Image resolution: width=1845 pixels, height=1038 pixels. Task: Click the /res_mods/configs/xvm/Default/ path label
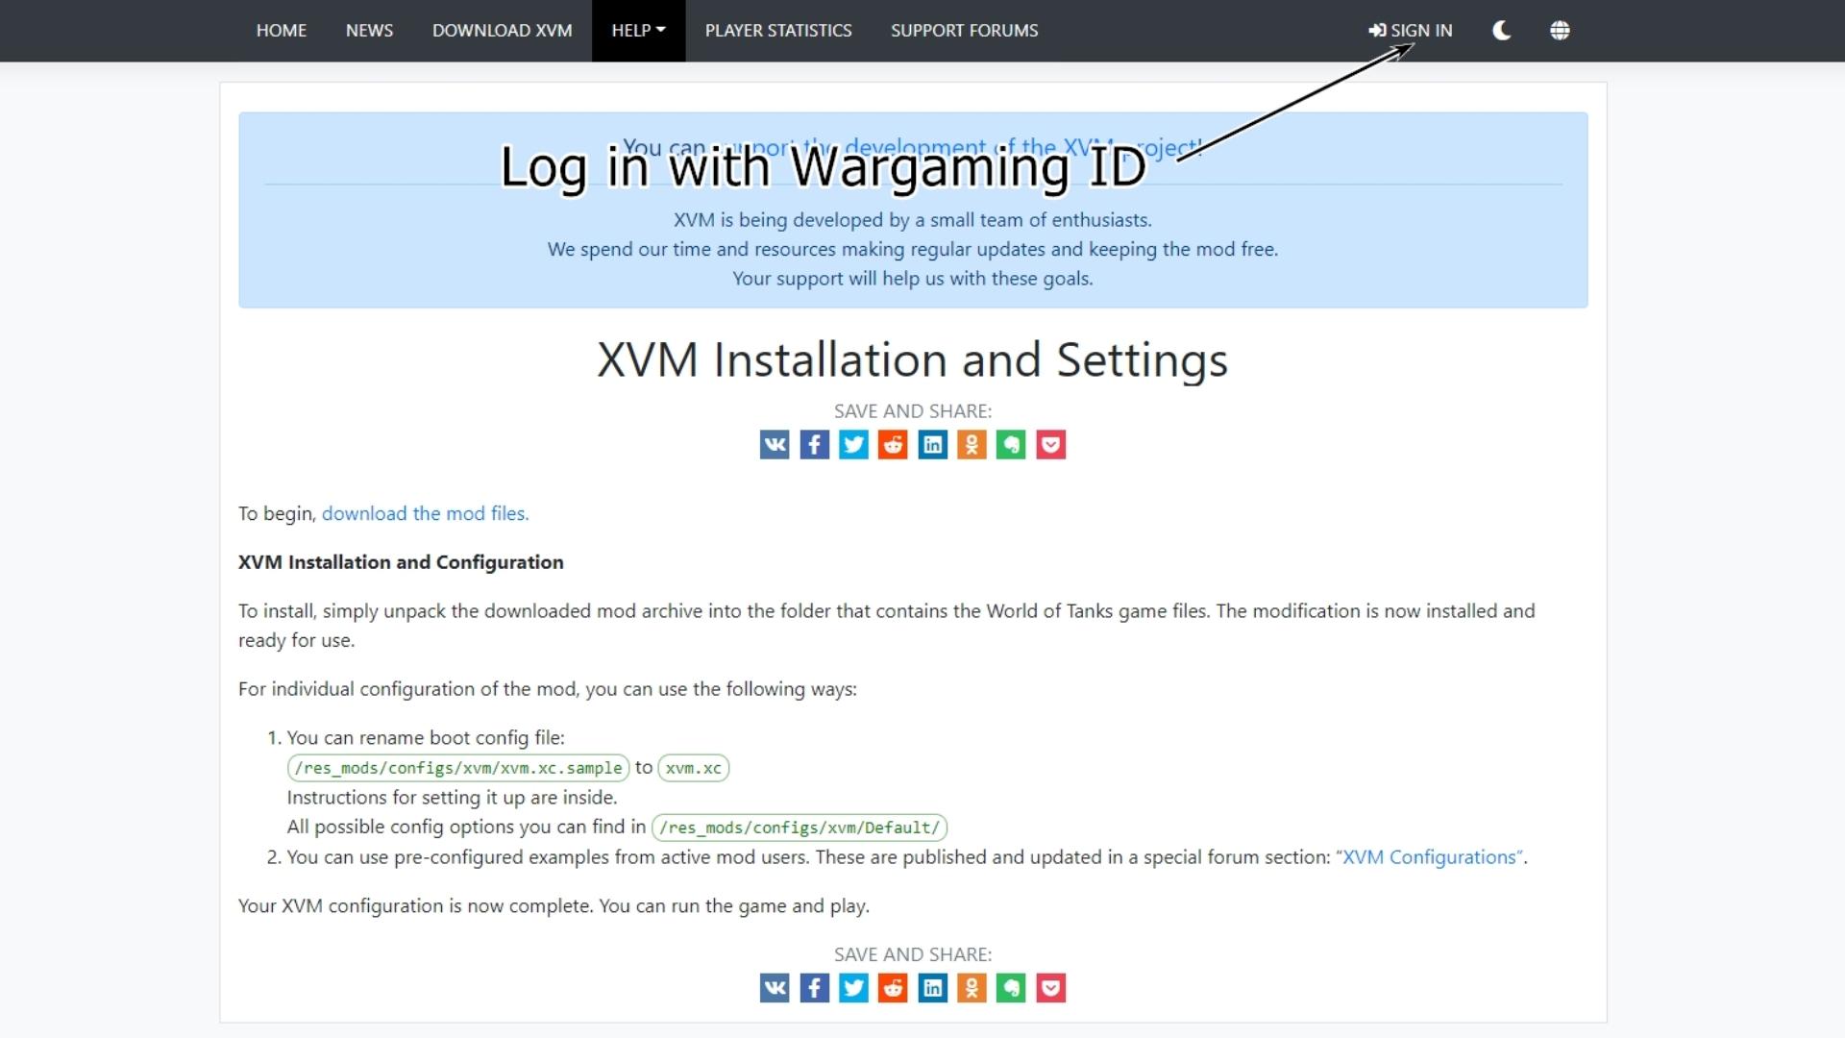pyautogui.click(x=799, y=828)
